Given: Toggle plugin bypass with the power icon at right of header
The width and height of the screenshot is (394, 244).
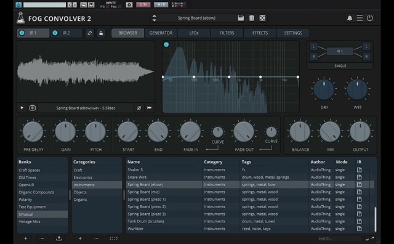Looking at the screenshot, I should point(369,18).
